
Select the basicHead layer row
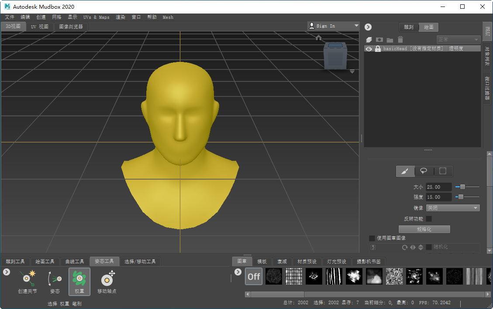pos(422,49)
